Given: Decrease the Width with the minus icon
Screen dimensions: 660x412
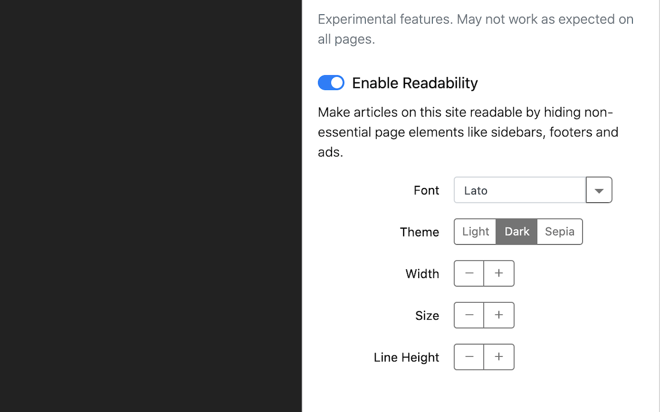Looking at the screenshot, I should pyautogui.click(x=469, y=273).
